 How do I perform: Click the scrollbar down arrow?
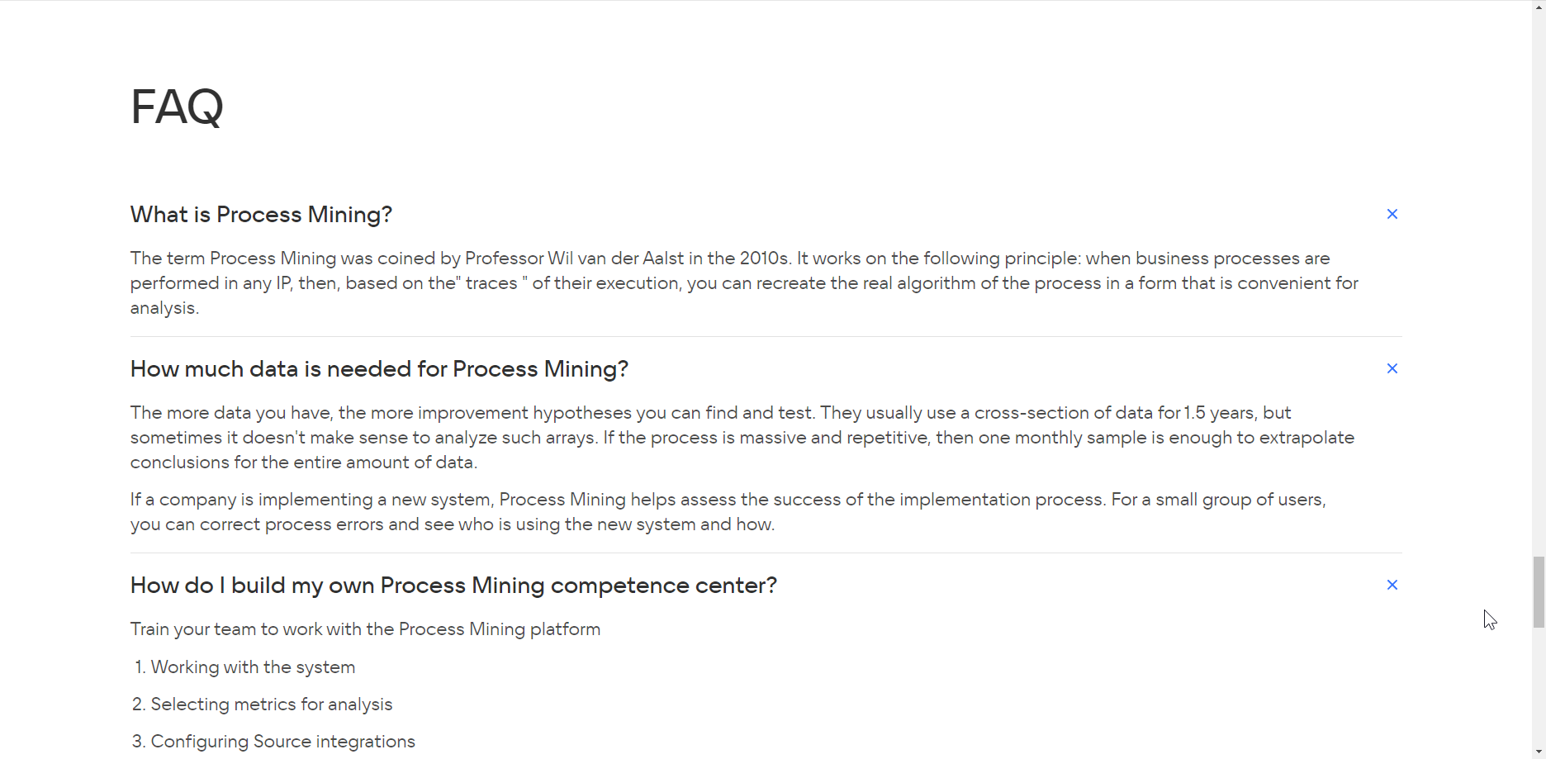[x=1539, y=752]
